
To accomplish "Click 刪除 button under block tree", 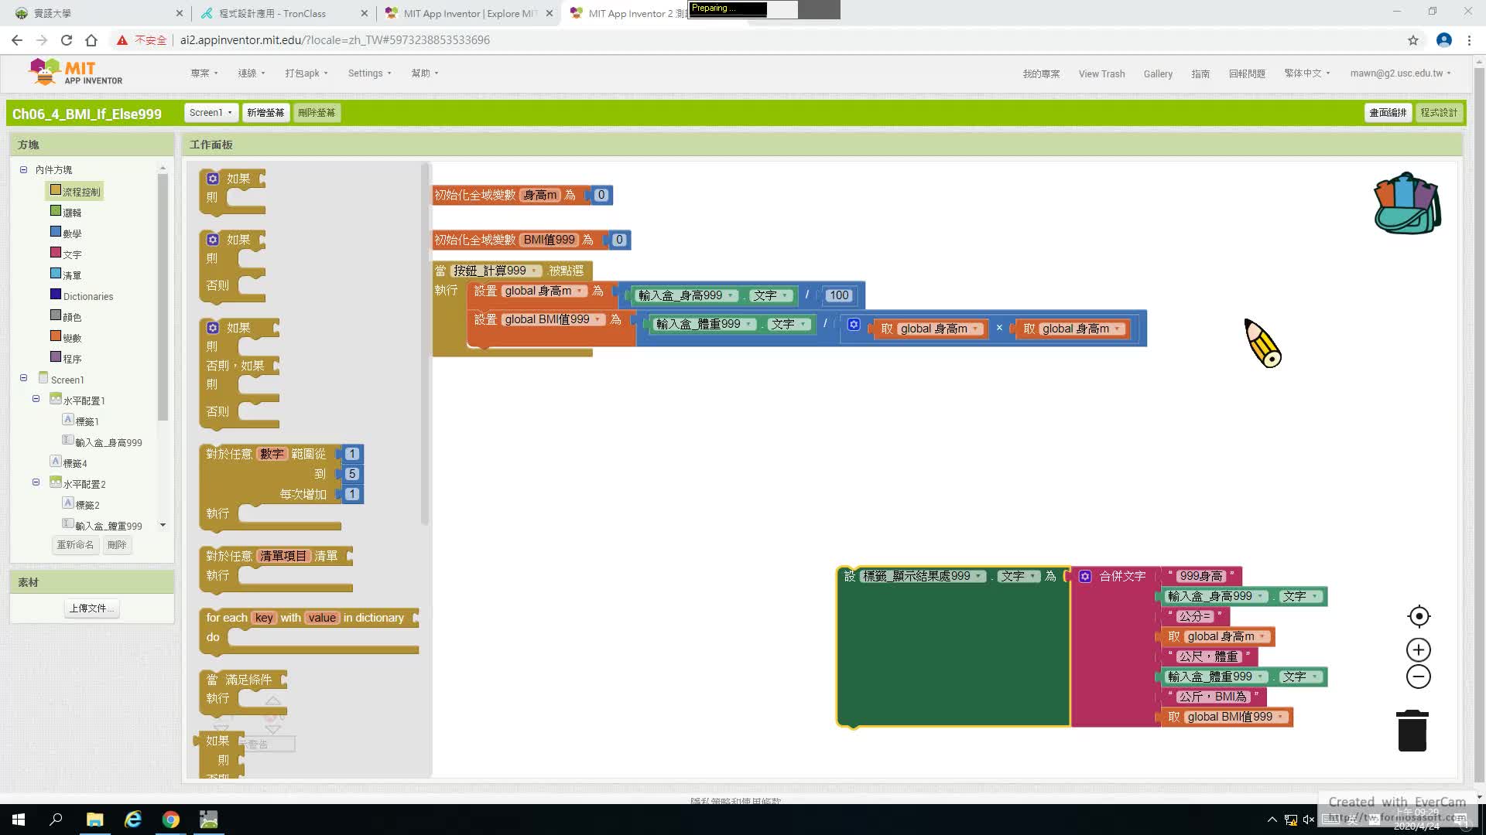I will (117, 545).
